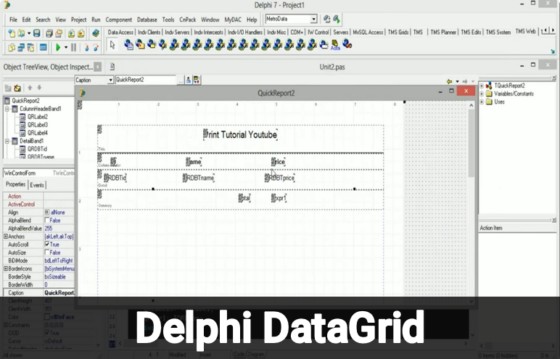Select QRLabel3 in Object TreeView
The width and height of the screenshot is (560, 359).
[x=38, y=125]
